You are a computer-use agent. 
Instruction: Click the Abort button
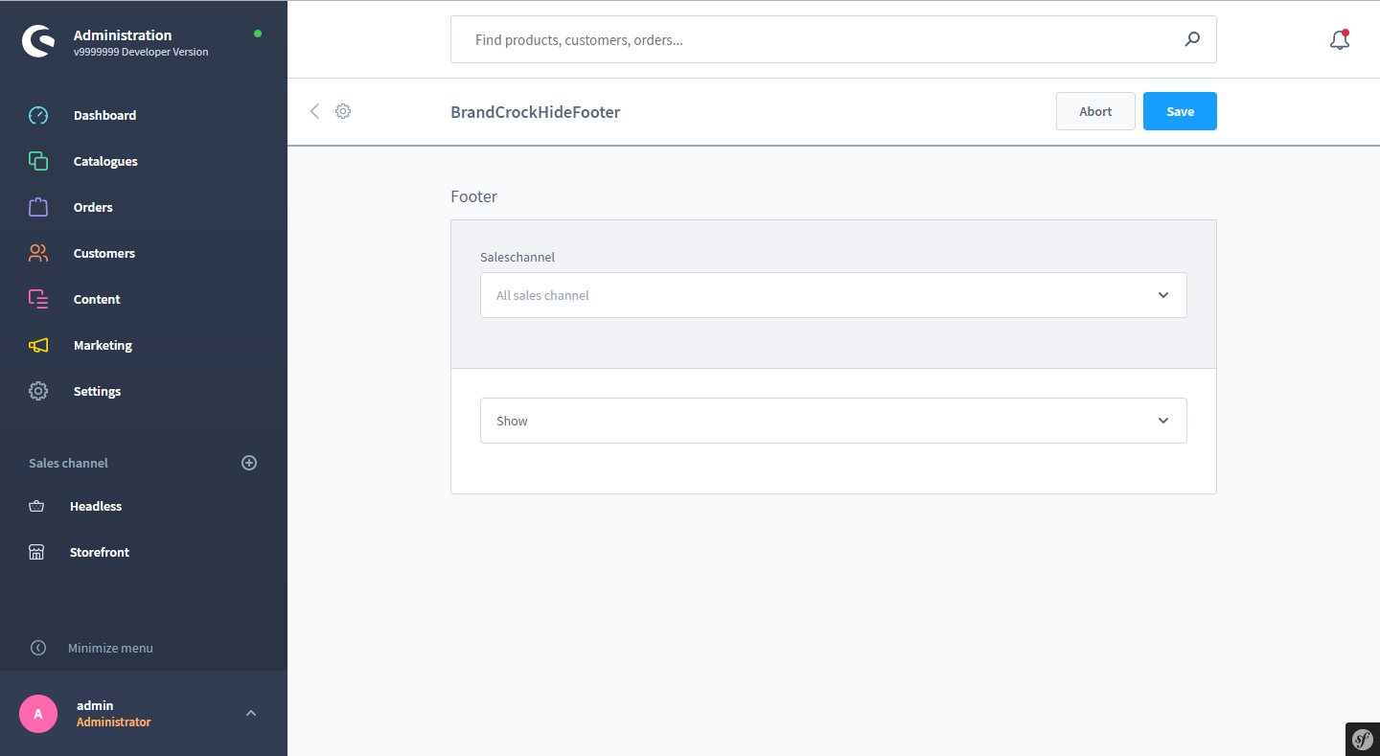(1095, 111)
